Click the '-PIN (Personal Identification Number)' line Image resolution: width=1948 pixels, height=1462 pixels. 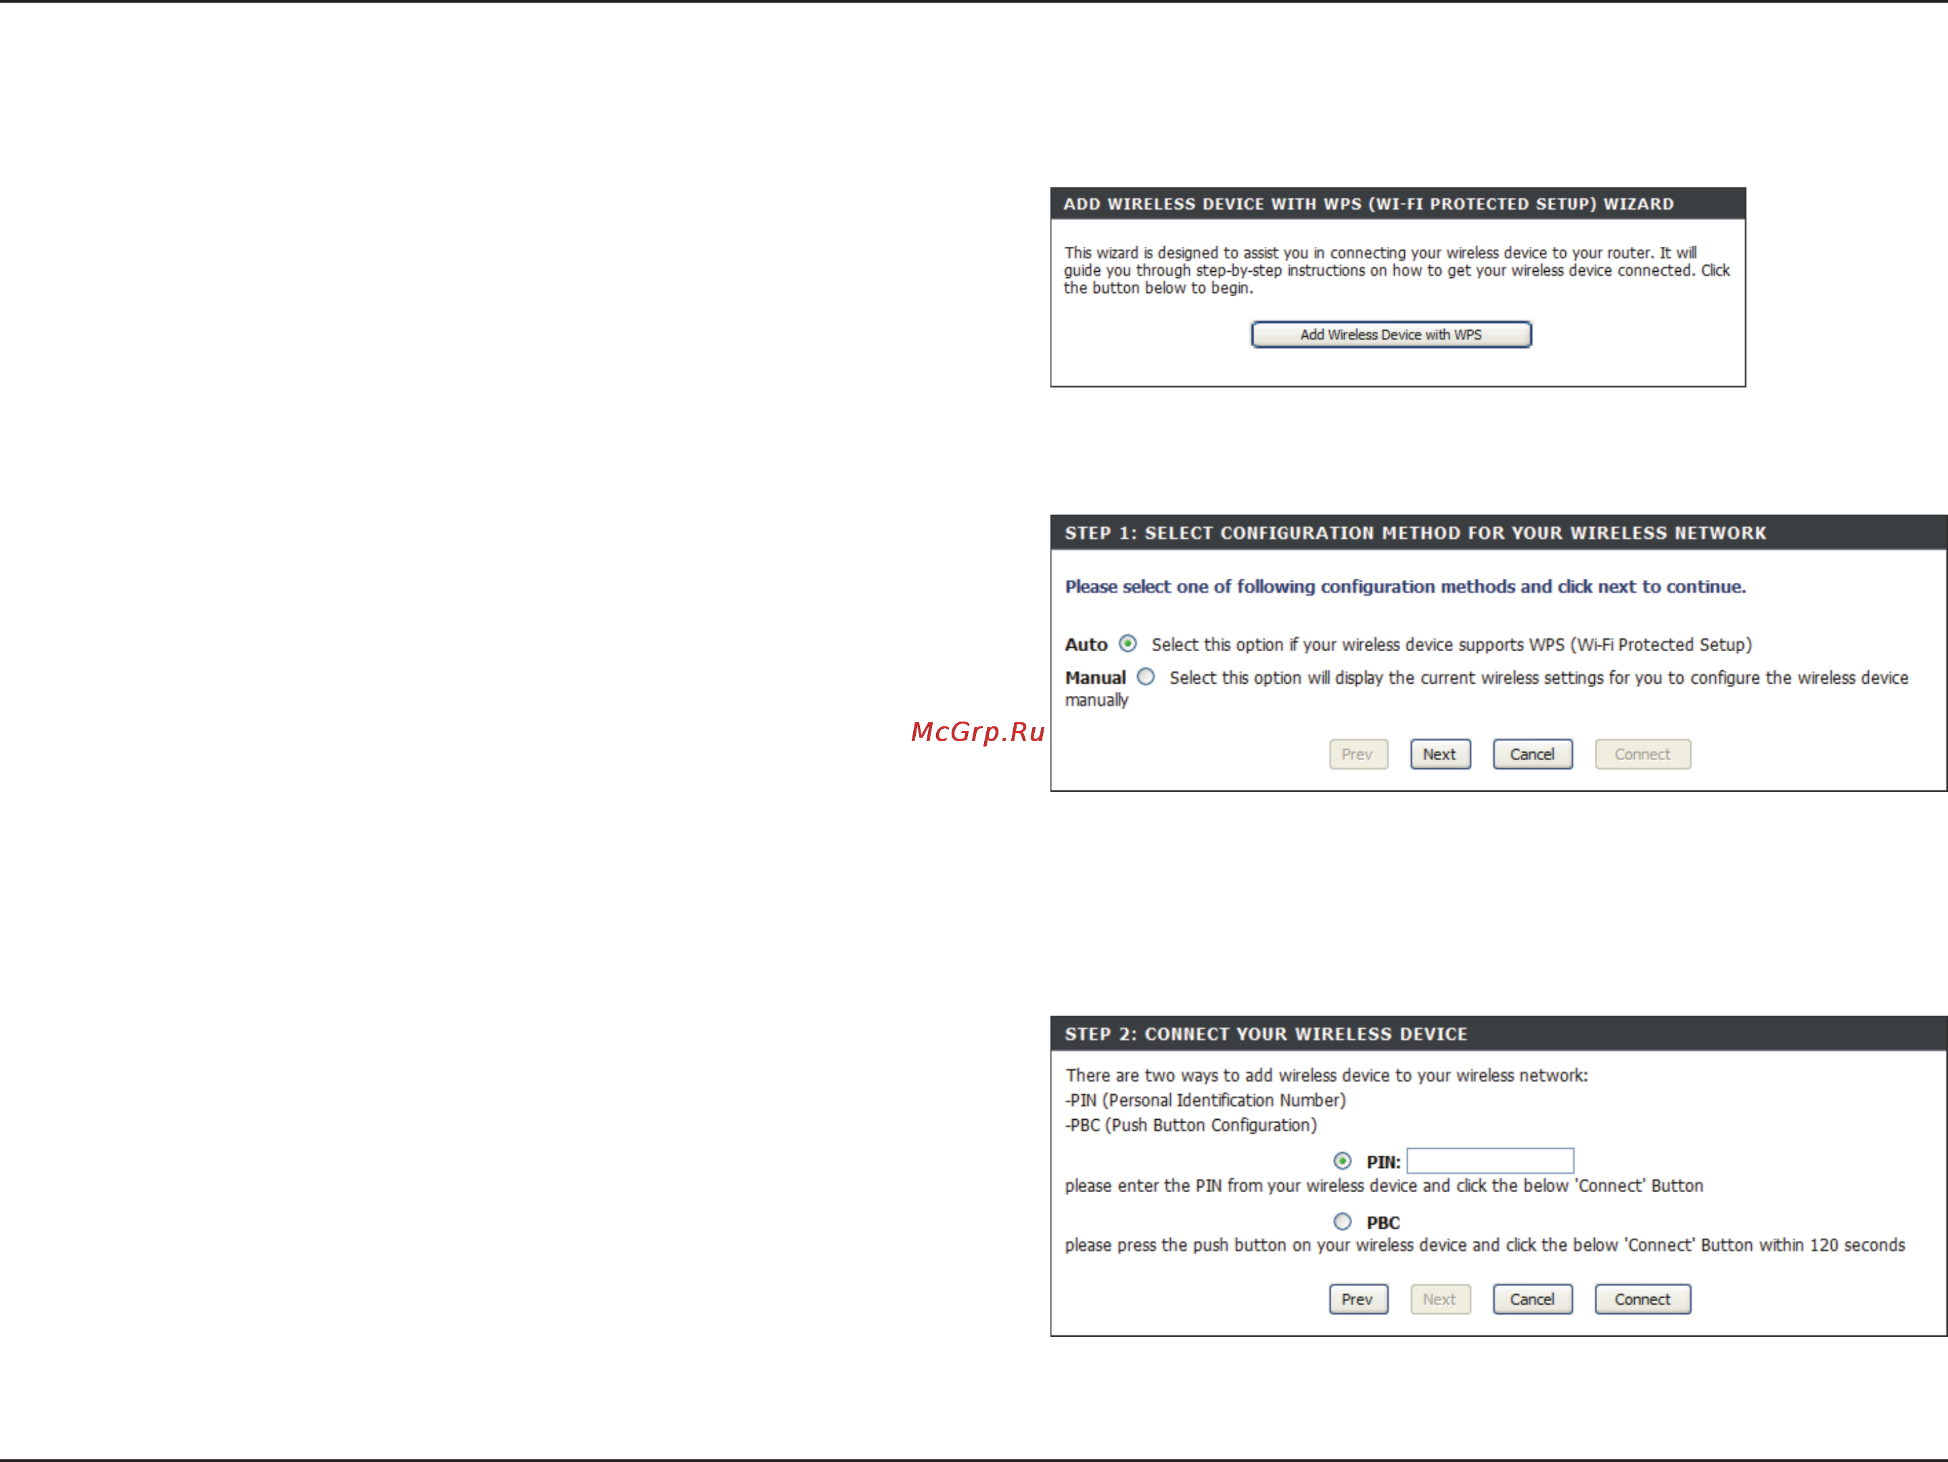[x=1205, y=1100]
